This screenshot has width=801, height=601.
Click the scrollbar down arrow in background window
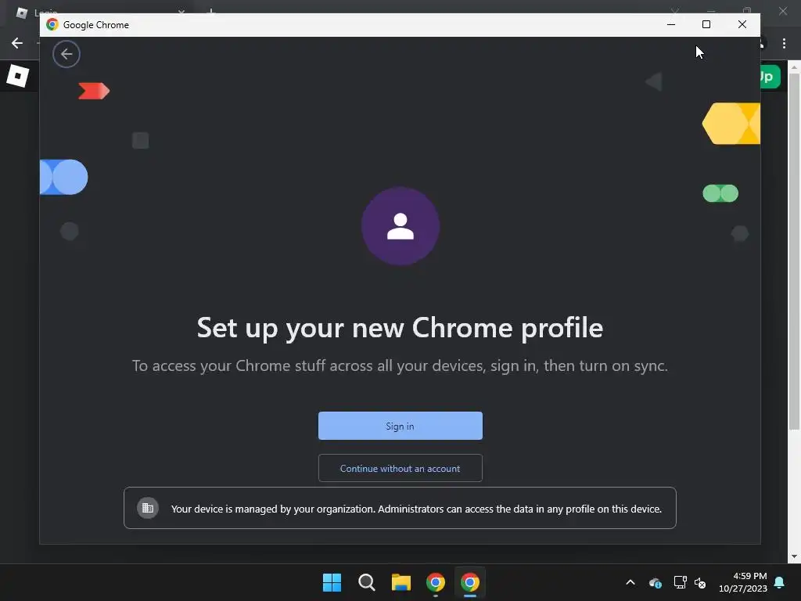click(795, 556)
